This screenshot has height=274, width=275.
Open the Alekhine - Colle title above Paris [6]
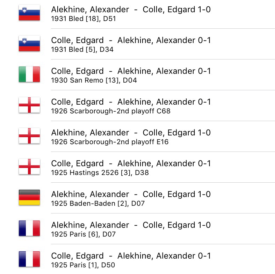(x=131, y=225)
